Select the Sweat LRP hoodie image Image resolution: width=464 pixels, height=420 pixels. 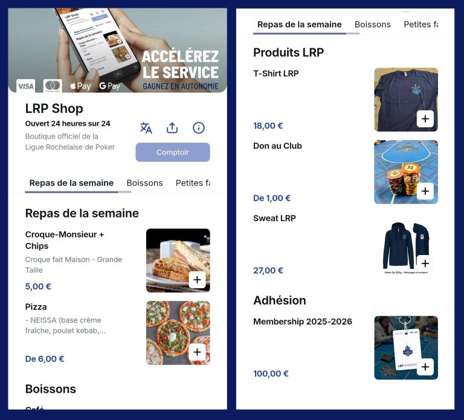(406, 247)
